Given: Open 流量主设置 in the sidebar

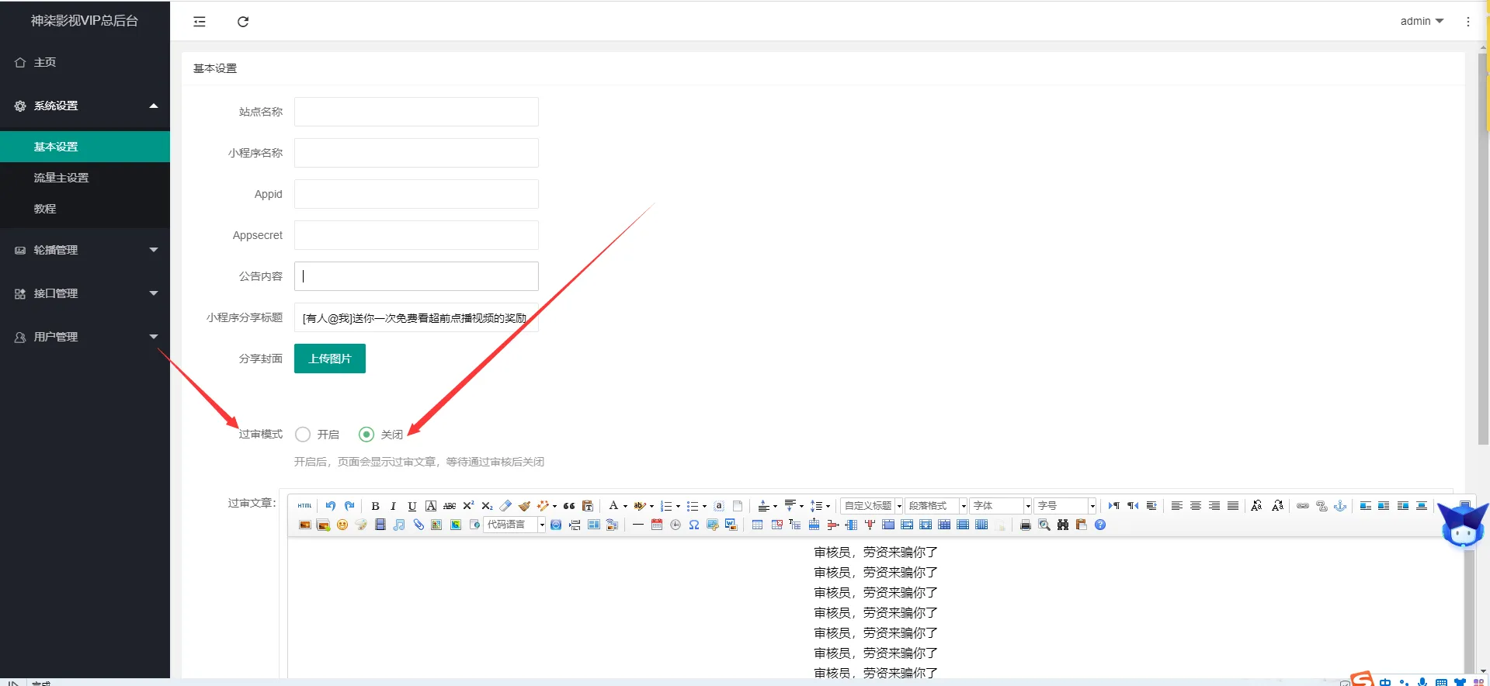Looking at the screenshot, I should tap(61, 178).
